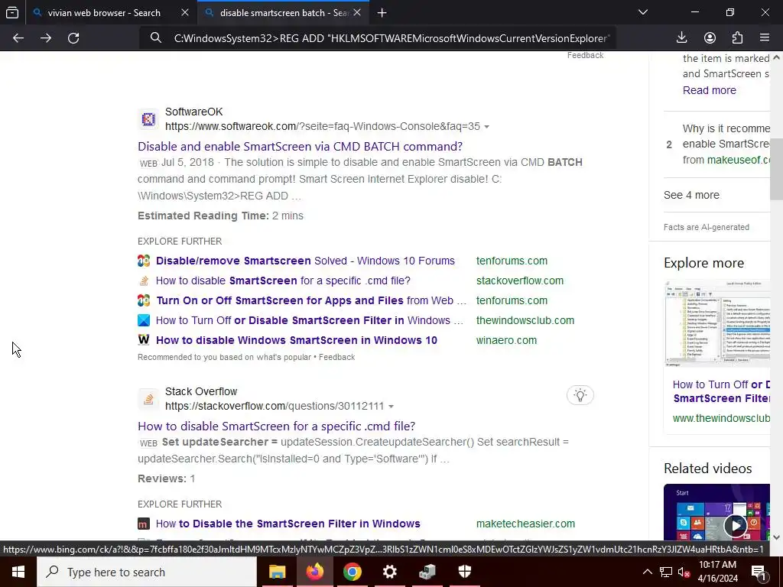The width and height of the screenshot is (783, 587).
Task: Open 'How to Disable the SmartScreen Filter in Windows'
Action: [x=288, y=524]
